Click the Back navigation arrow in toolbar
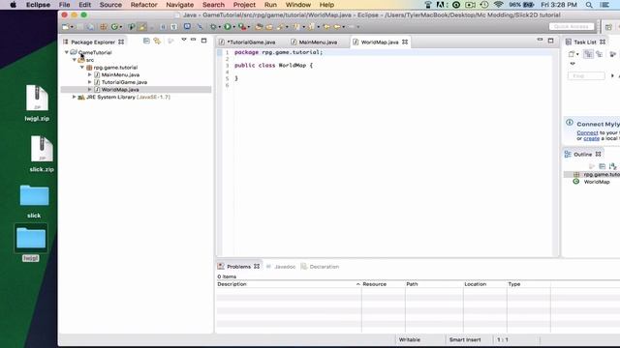Screen dimensions: 620x348 (x=337, y=27)
